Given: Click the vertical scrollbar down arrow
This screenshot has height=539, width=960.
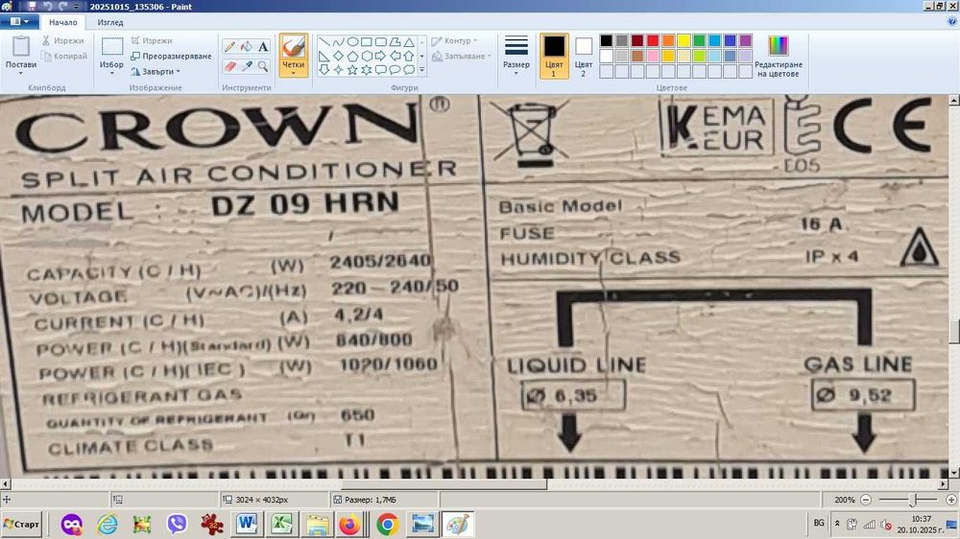Looking at the screenshot, I should pos(954,473).
